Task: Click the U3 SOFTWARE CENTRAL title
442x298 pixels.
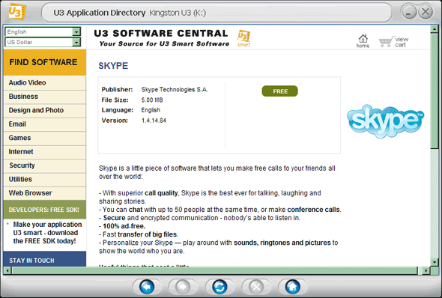Action: tap(160, 33)
